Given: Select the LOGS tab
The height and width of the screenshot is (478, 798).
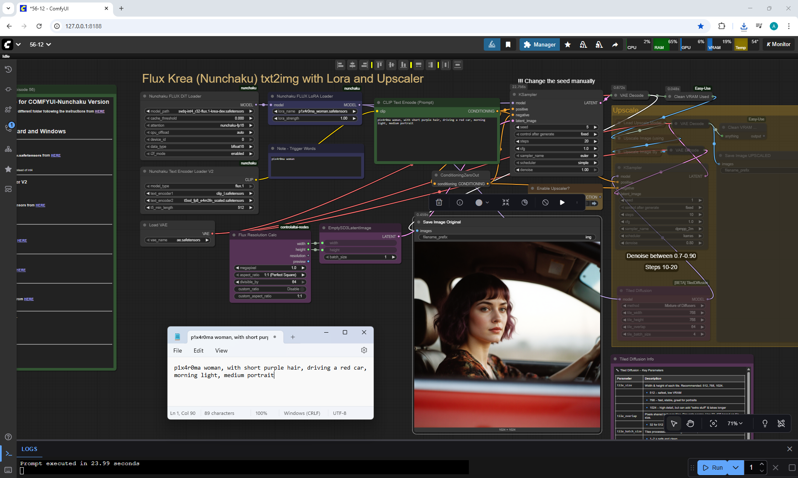Looking at the screenshot, I should click(29, 449).
